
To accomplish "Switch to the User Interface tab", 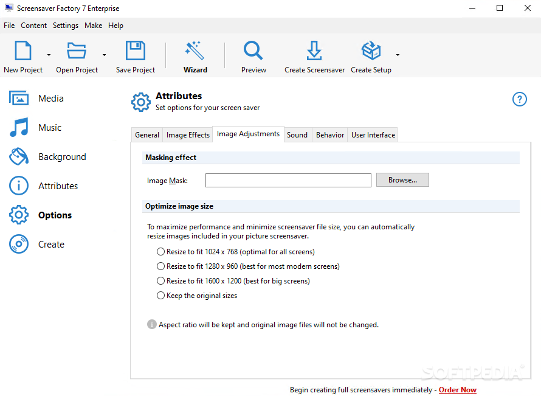I will 373,135.
